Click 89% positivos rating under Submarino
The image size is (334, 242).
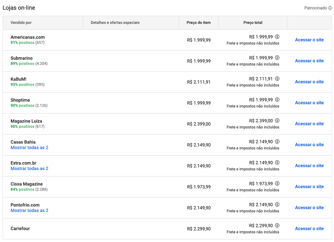click(29, 63)
